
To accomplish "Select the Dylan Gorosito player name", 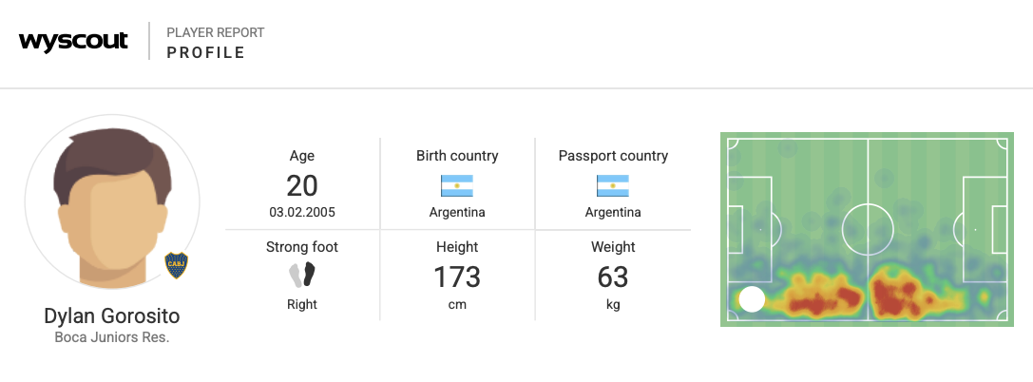I will coord(112,316).
